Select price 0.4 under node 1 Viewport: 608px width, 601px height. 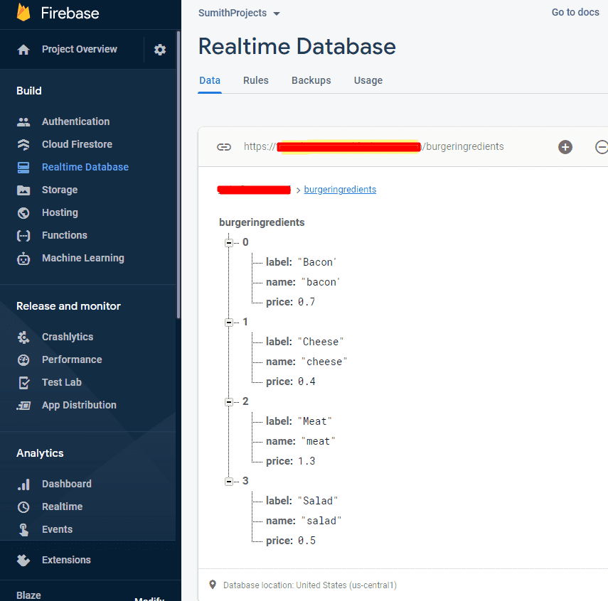coord(306,381)
